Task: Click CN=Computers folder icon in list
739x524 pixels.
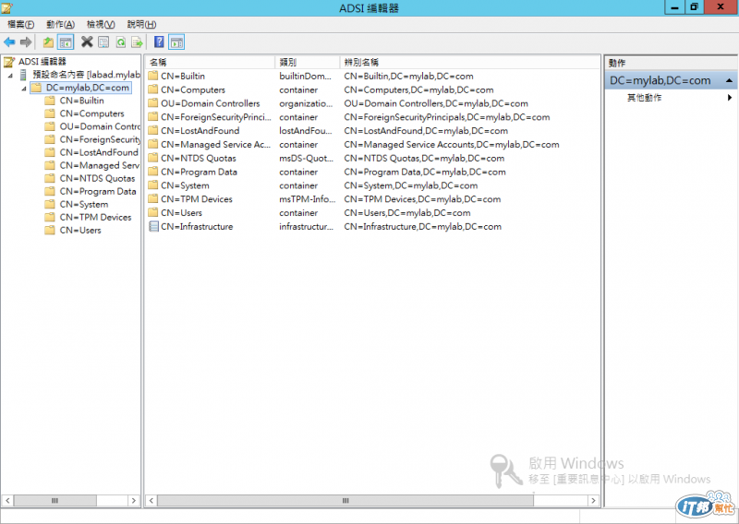Action: pyautogui.click(x=153, y=89)
